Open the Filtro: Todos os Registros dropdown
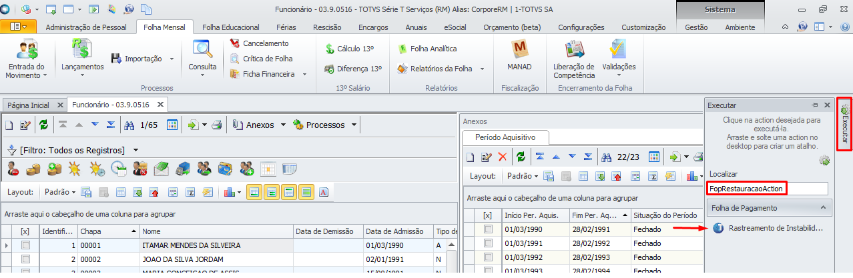The image size is (853, 278). (136, 150)
